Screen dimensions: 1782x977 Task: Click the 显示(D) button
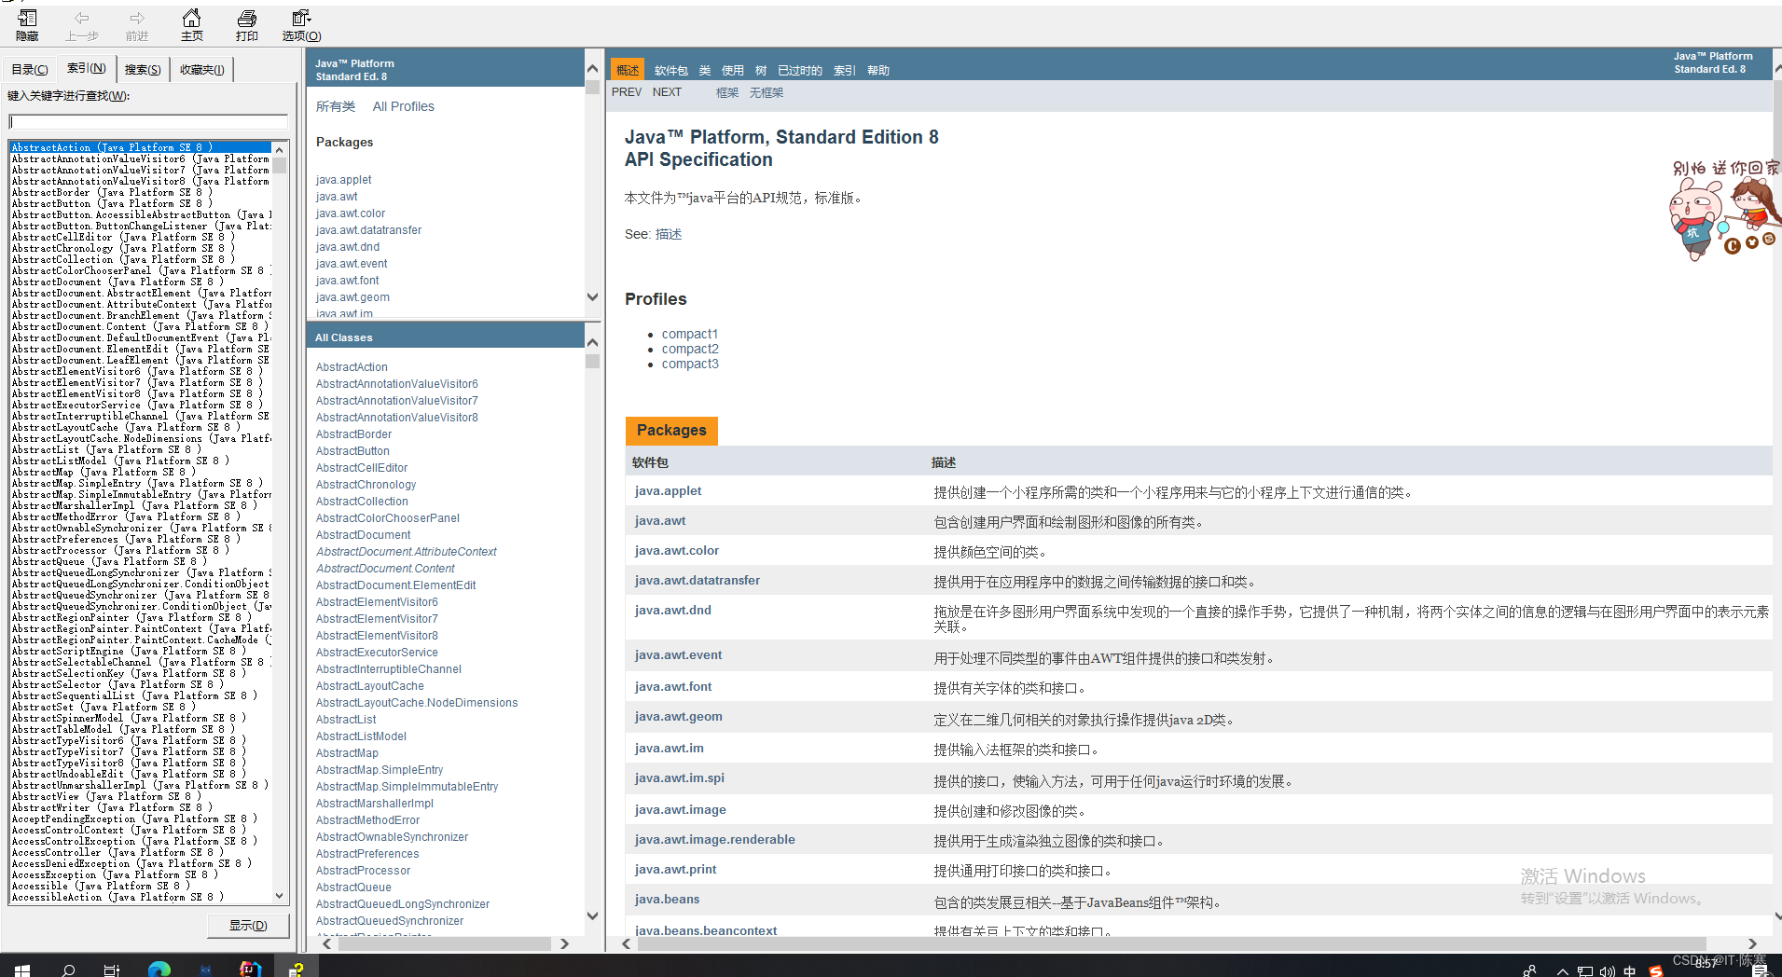(x=248, y=925)
